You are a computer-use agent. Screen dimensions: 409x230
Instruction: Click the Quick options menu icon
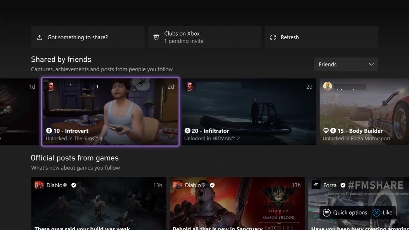[327, 213]
